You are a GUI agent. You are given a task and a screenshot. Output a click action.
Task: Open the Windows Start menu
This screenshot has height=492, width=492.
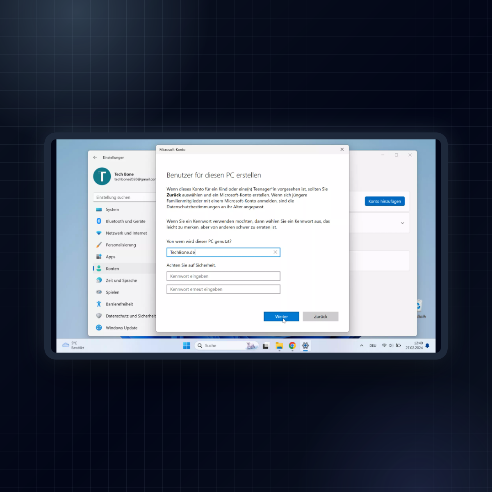click(187, 346)
